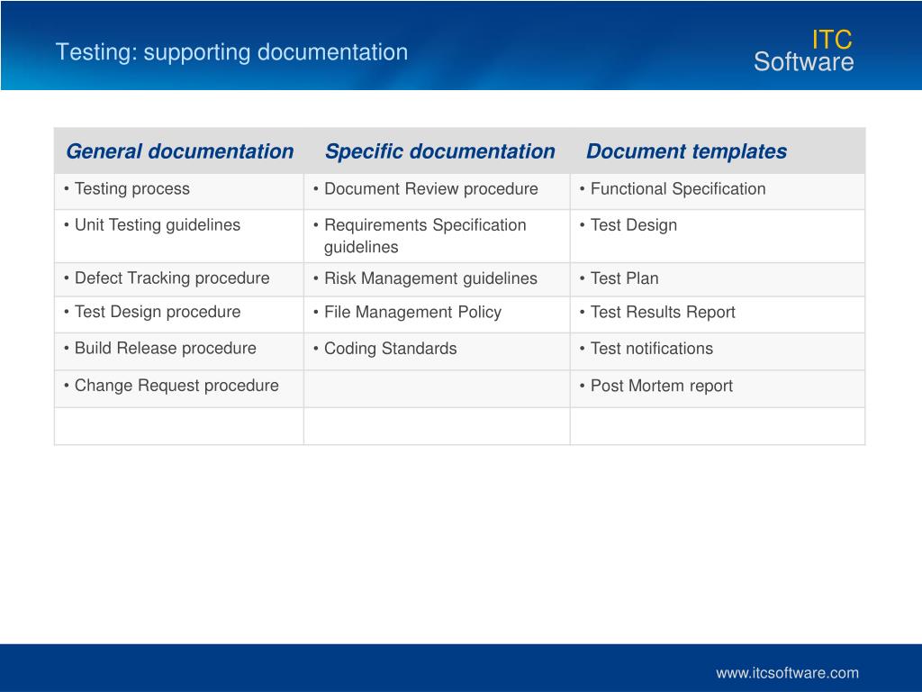The width and height of the screenshot is (922, 692).
Task: Click the 'Change Request procedure' cell
Action: [x=179, y=388]
